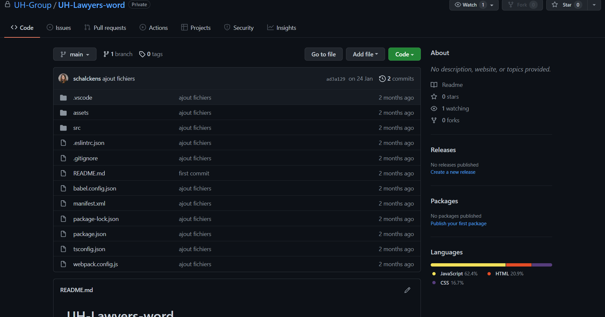The image size is (605, 317).
Task: View the 1 branch link
Action: [x=118, y=54]
